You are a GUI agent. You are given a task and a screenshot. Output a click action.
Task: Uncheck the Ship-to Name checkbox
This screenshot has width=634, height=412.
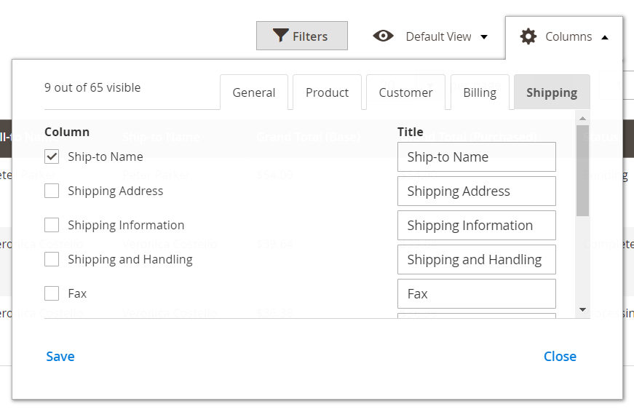pos(52,157)
